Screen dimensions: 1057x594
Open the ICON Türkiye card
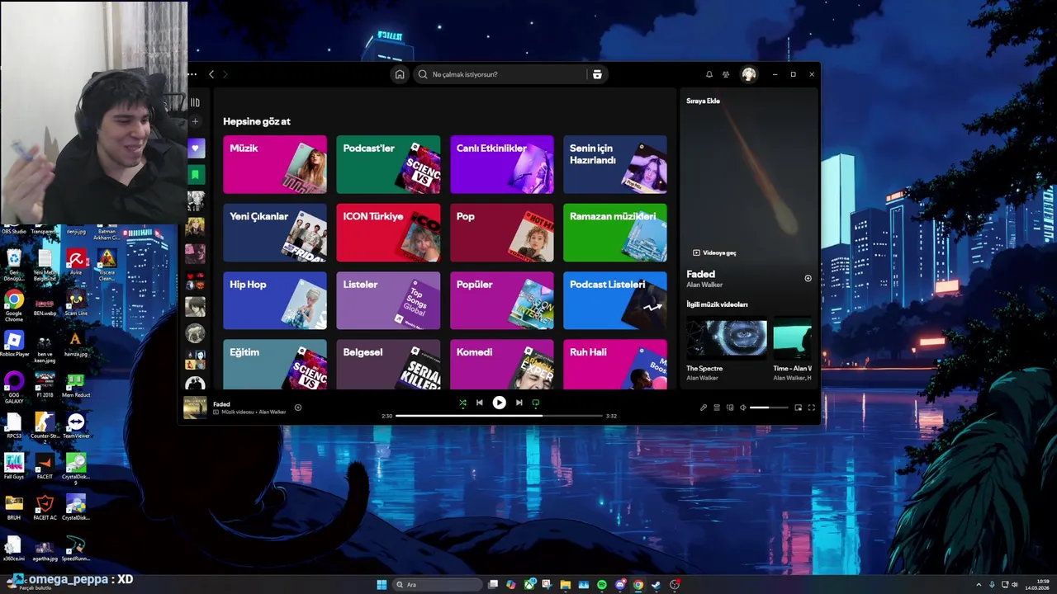click(388, 233)
